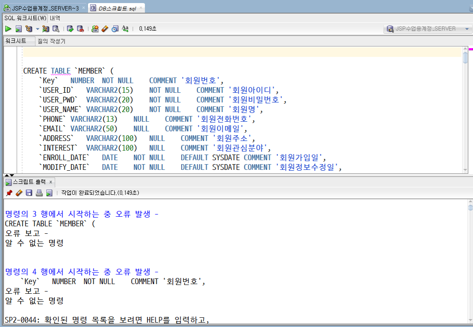Click the CREATE TABLE `MEMBER` line in the editor
The width and height of the screenshot is (473, 327).
68,71
